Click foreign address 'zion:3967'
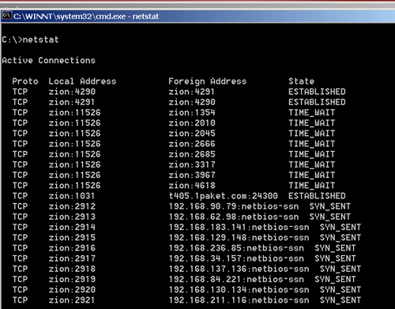The image size is (395, 309). click(192, 175)
